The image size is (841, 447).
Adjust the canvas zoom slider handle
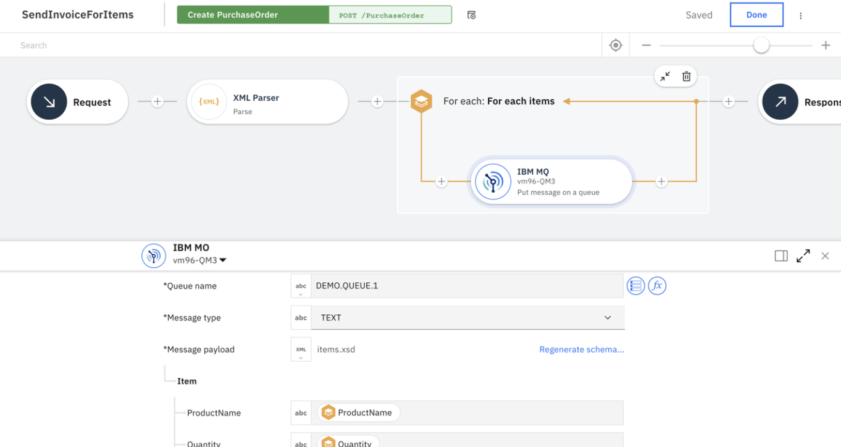point(761,45)
